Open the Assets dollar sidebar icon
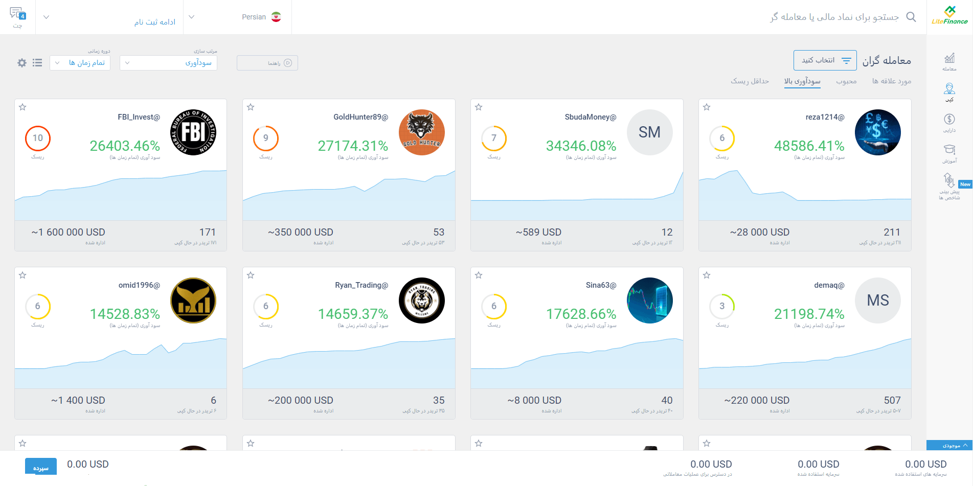This screenshot has width=973, height=486. click(949, 123)
